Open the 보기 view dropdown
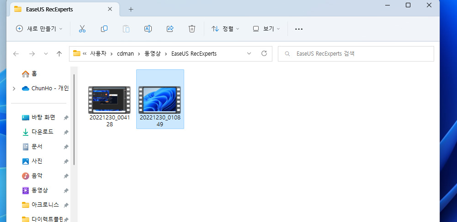Screen dimensions: 457x222 coord(266,29)
